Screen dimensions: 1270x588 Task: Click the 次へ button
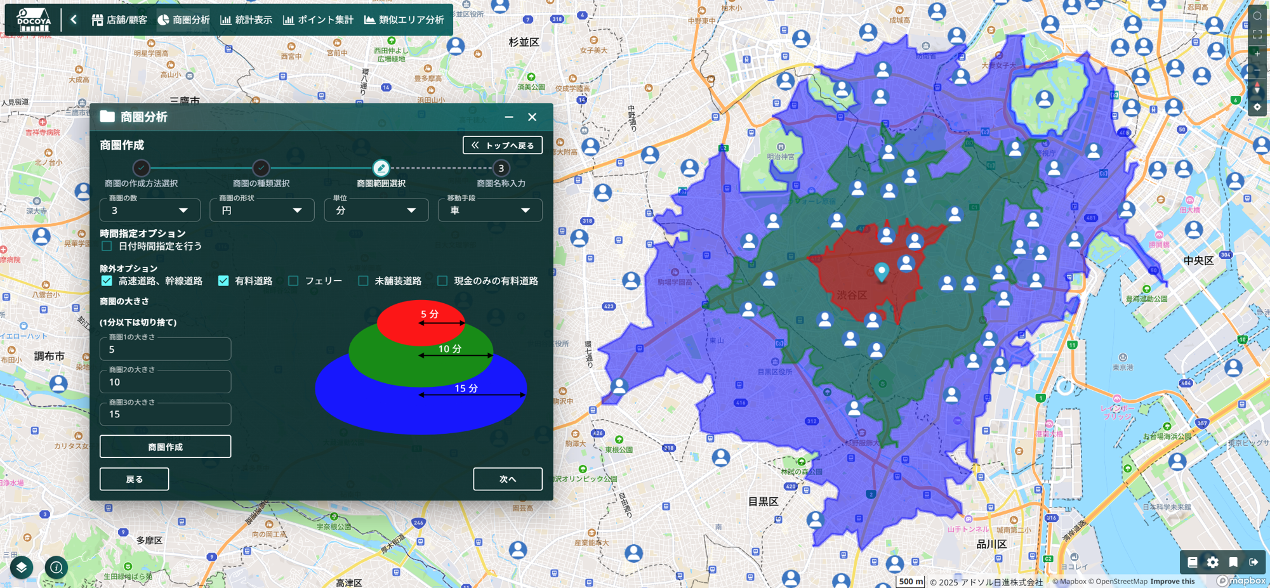pyautogui.click(x=508, y=479)
